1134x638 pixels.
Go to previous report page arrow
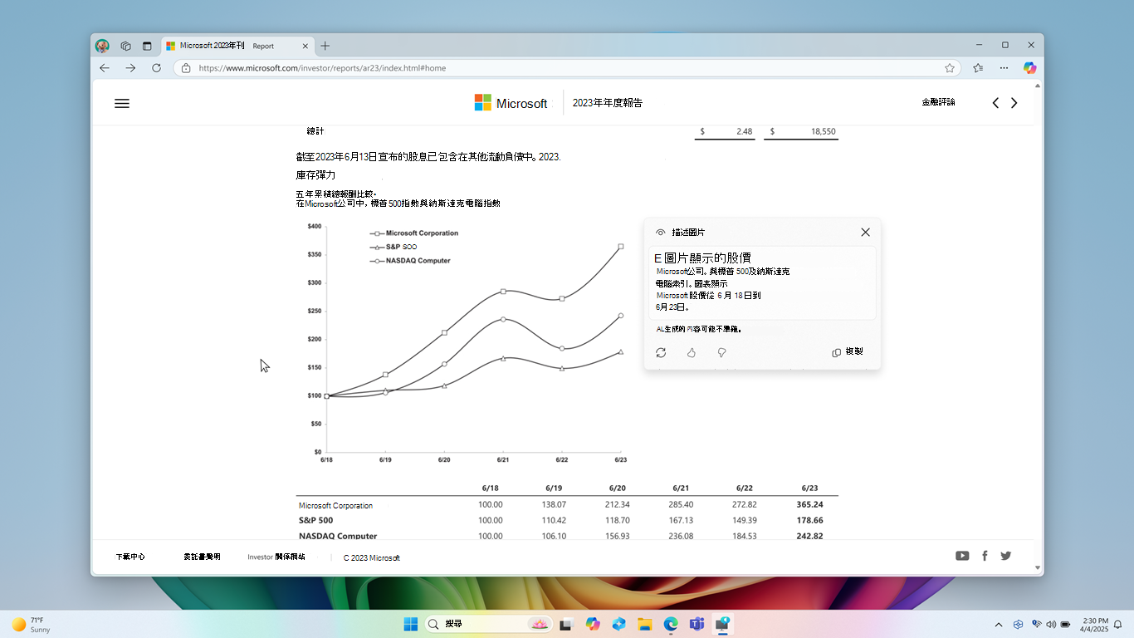[x=995, y=103]
